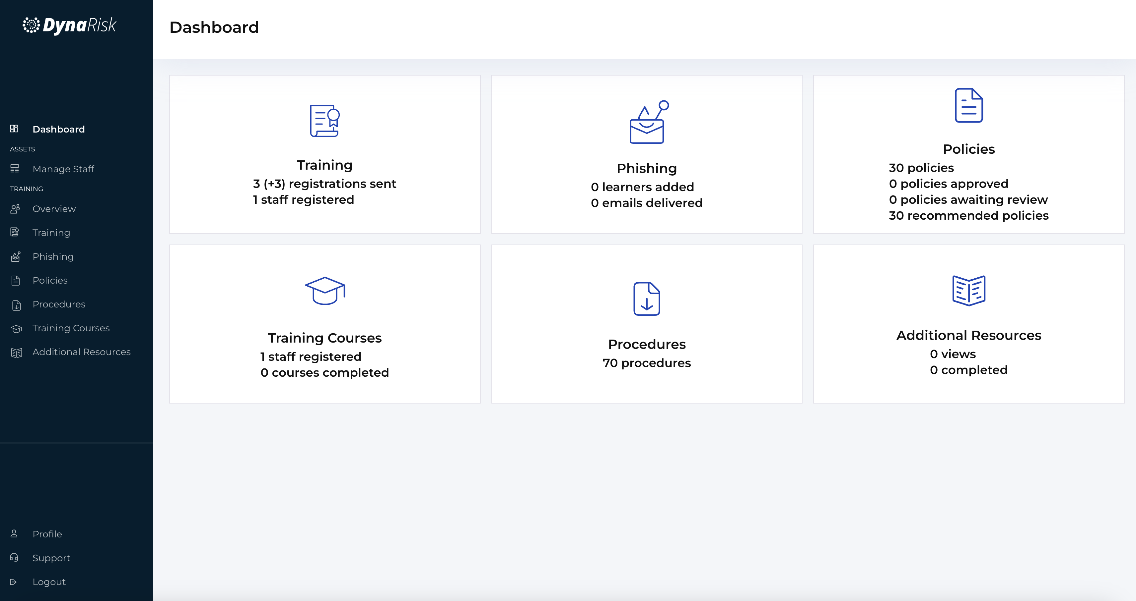Click the Additional Resources open book icon
Screen dimensions: 1136x601
(x=968, y=291)
